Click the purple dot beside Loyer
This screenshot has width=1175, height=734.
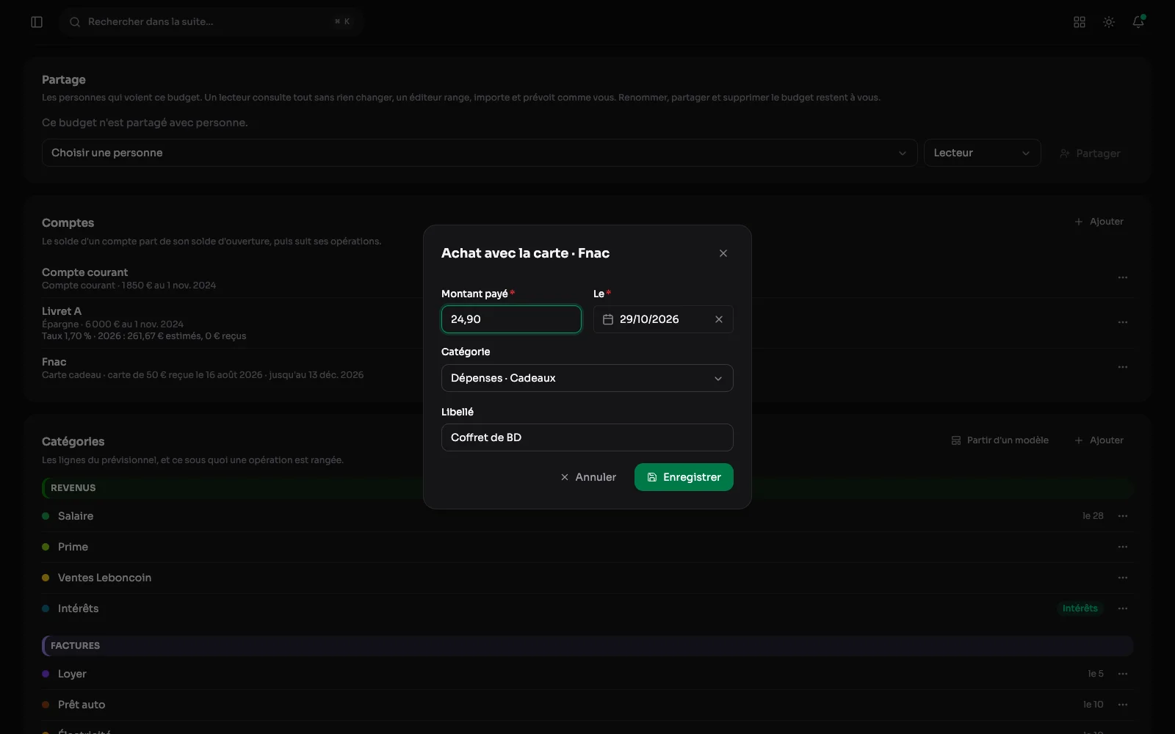(x=46, y=674)
